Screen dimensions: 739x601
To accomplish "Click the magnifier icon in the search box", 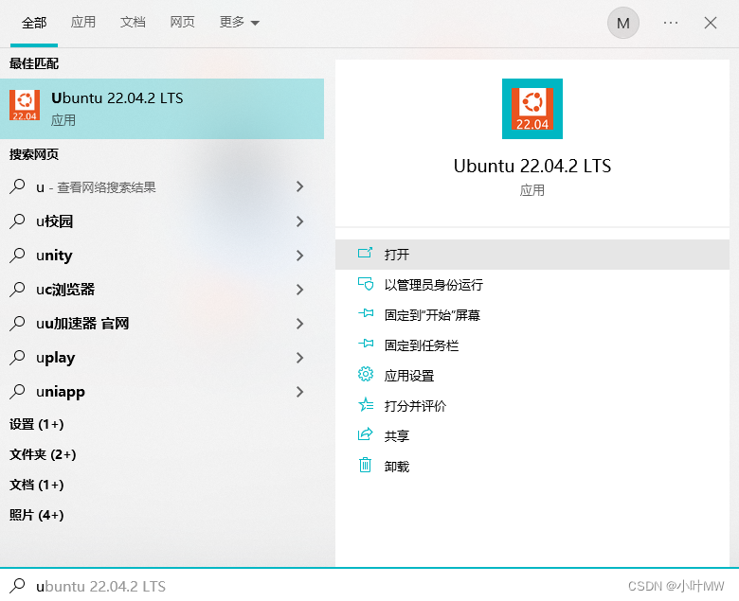I will click(x=17, y=586).
